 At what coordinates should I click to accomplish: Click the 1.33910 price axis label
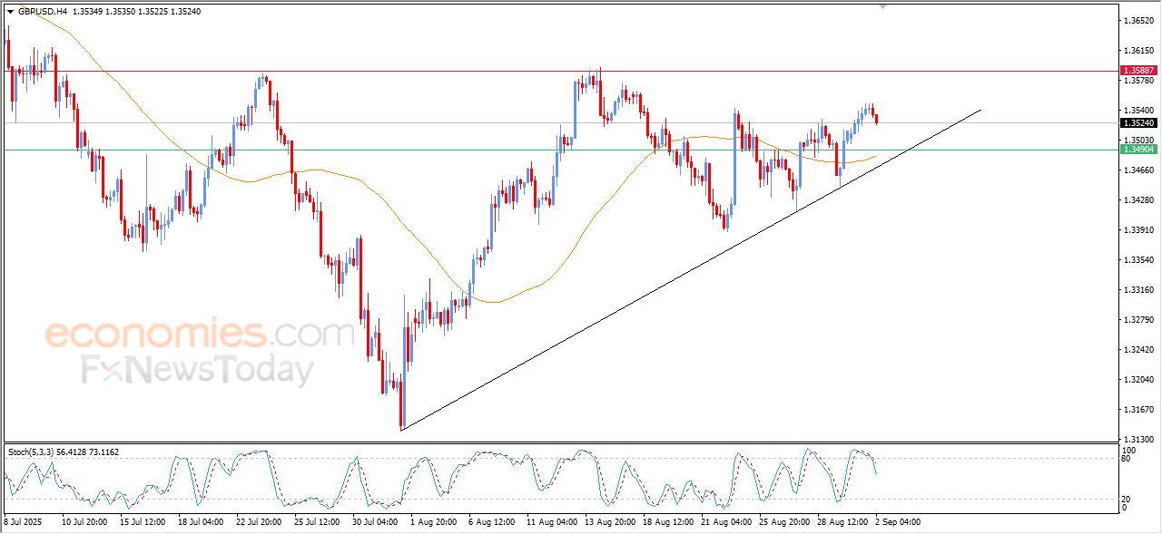tap(1138, 229)
